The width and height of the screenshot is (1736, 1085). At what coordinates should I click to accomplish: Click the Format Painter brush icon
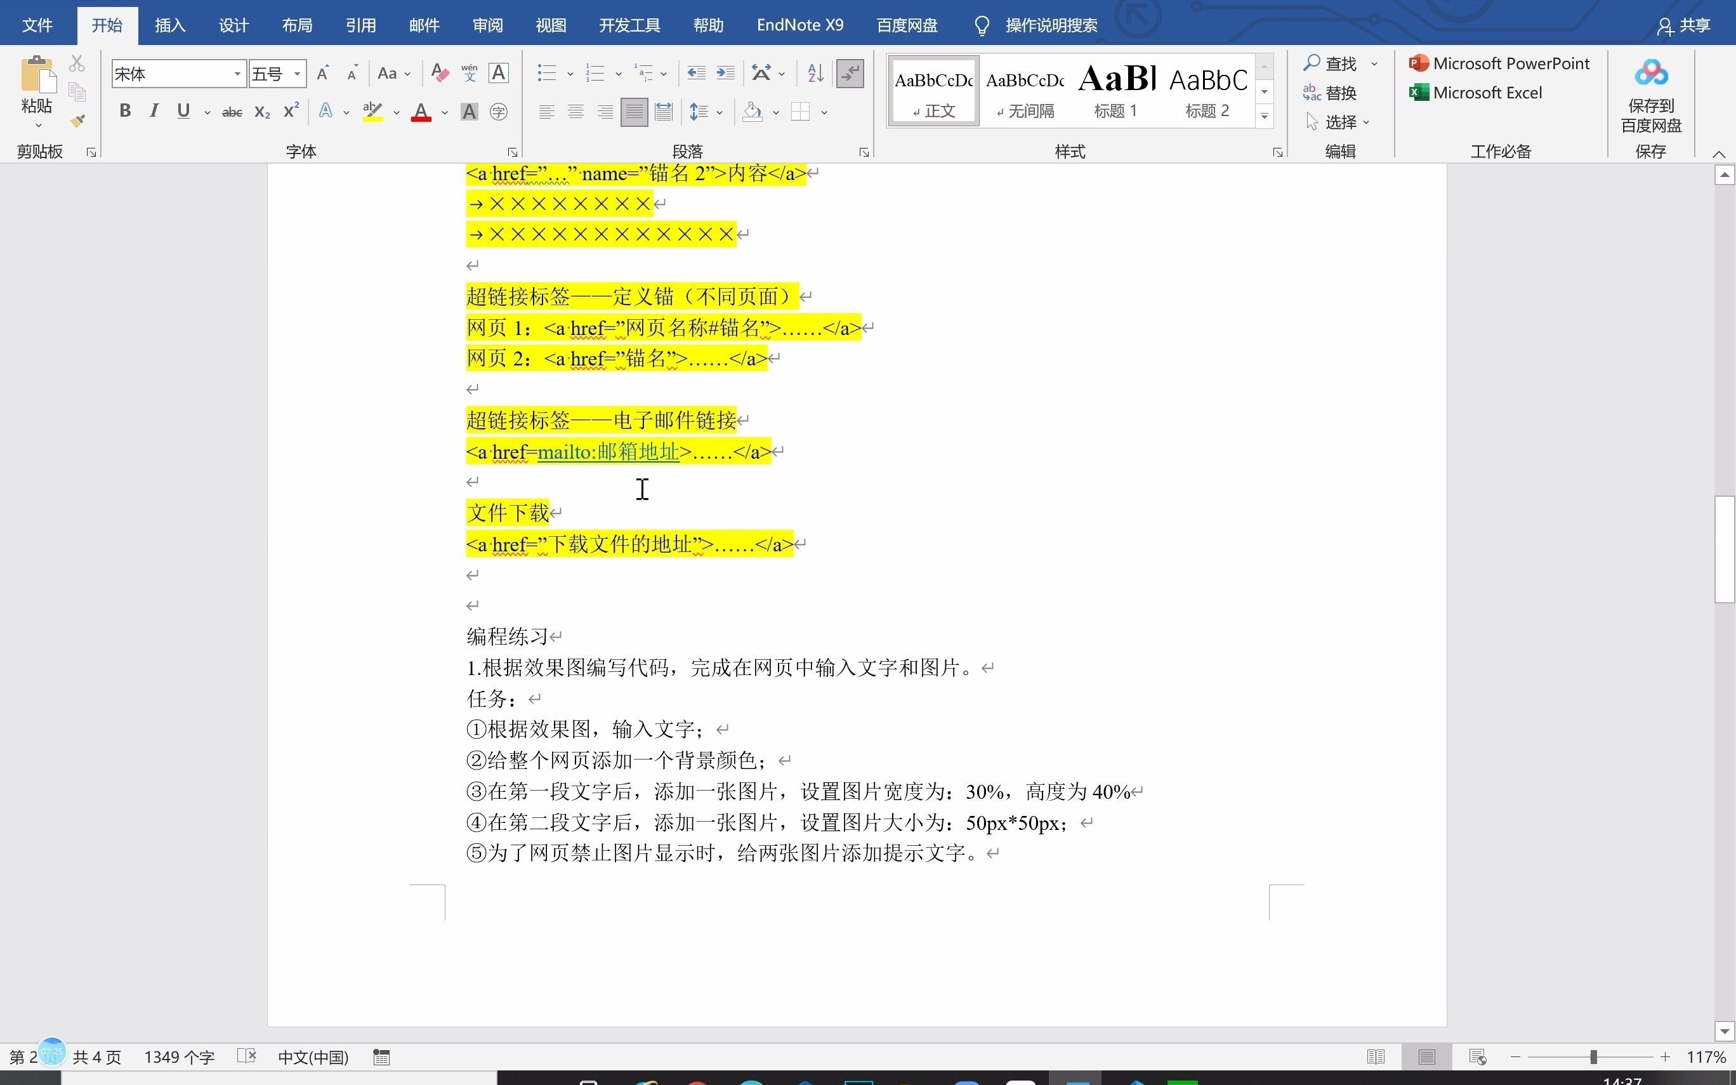tap(77, 121)
